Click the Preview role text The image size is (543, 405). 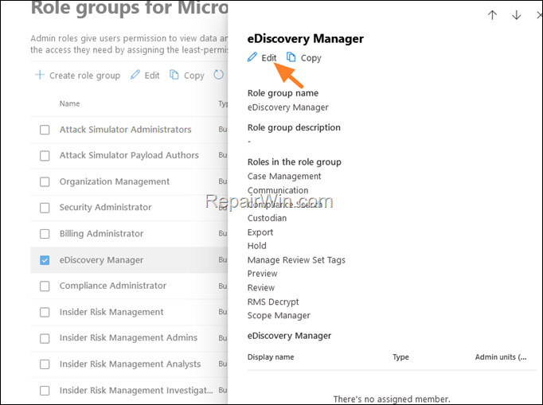tap(263, 274)
